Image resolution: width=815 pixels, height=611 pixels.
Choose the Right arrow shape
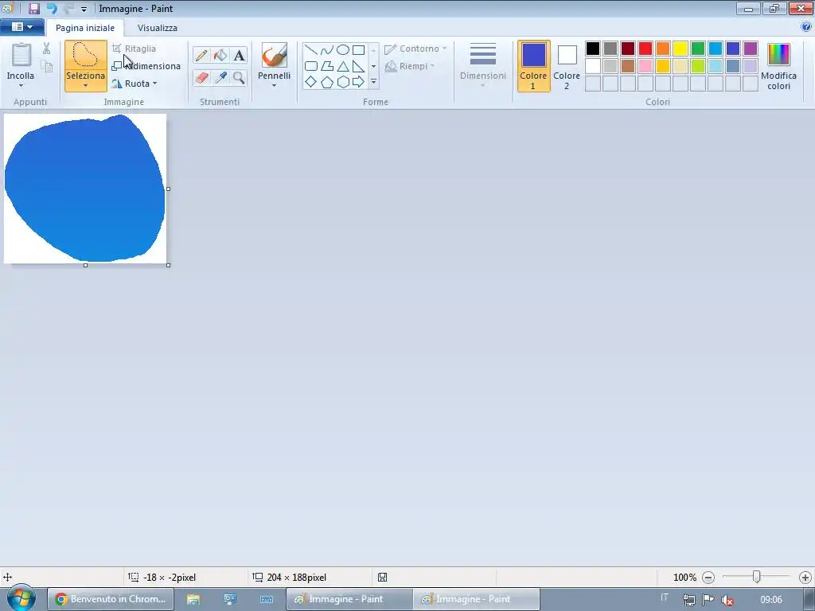pos(359,82)
